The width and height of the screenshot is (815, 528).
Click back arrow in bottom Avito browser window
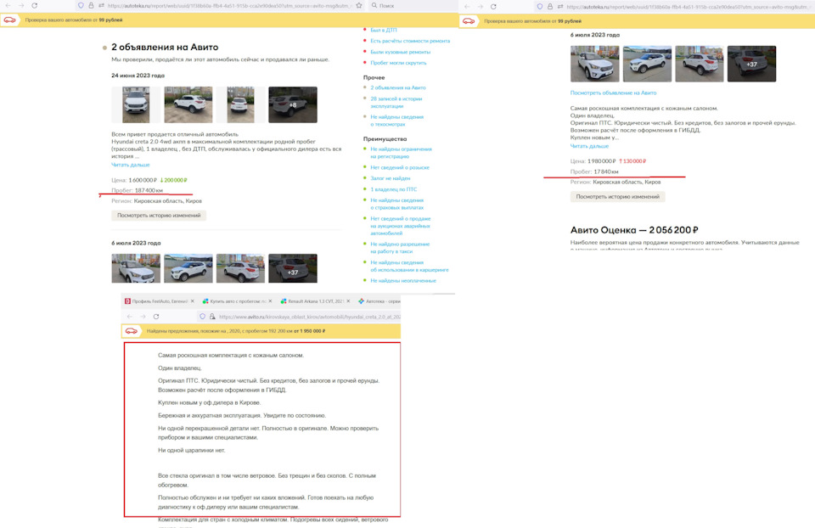(x=129, y=317)
